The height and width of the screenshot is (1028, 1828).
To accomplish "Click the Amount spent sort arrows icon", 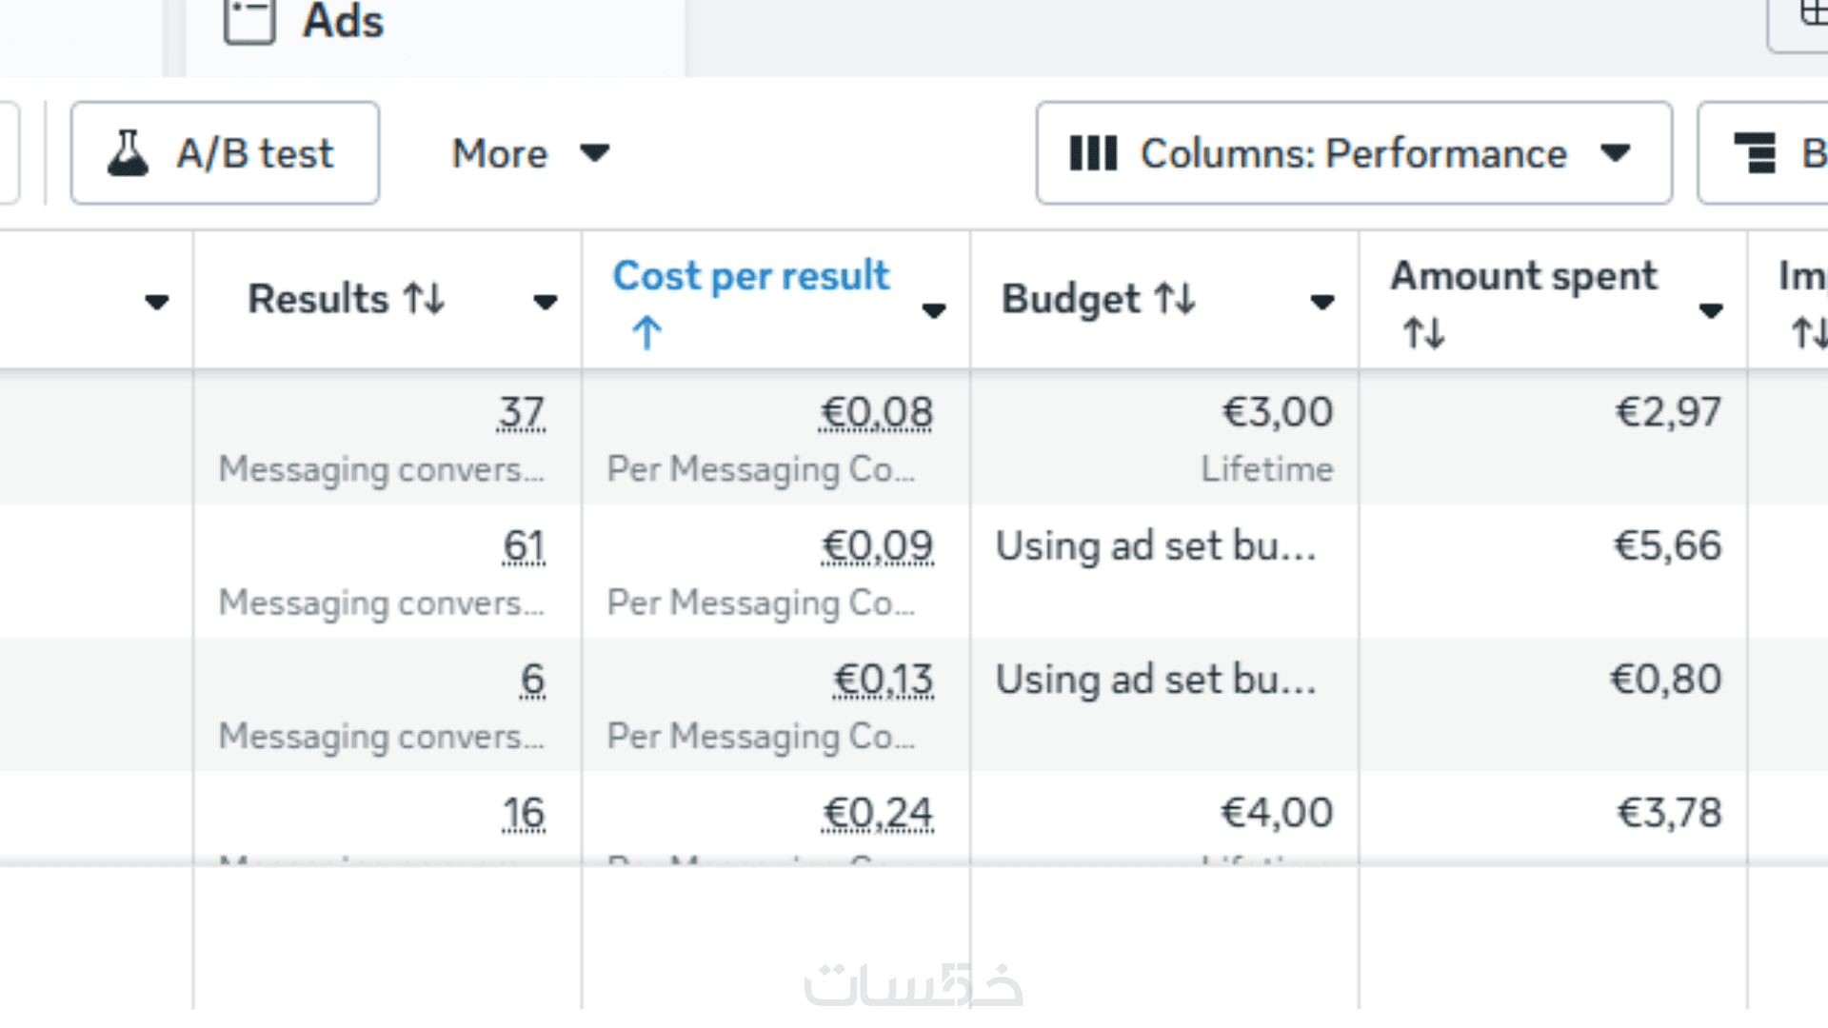I will click(x=1423, y=333).
